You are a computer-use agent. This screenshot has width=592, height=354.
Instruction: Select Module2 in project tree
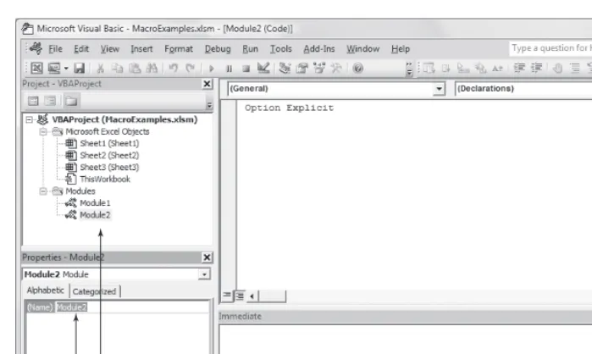coord(95,215)
